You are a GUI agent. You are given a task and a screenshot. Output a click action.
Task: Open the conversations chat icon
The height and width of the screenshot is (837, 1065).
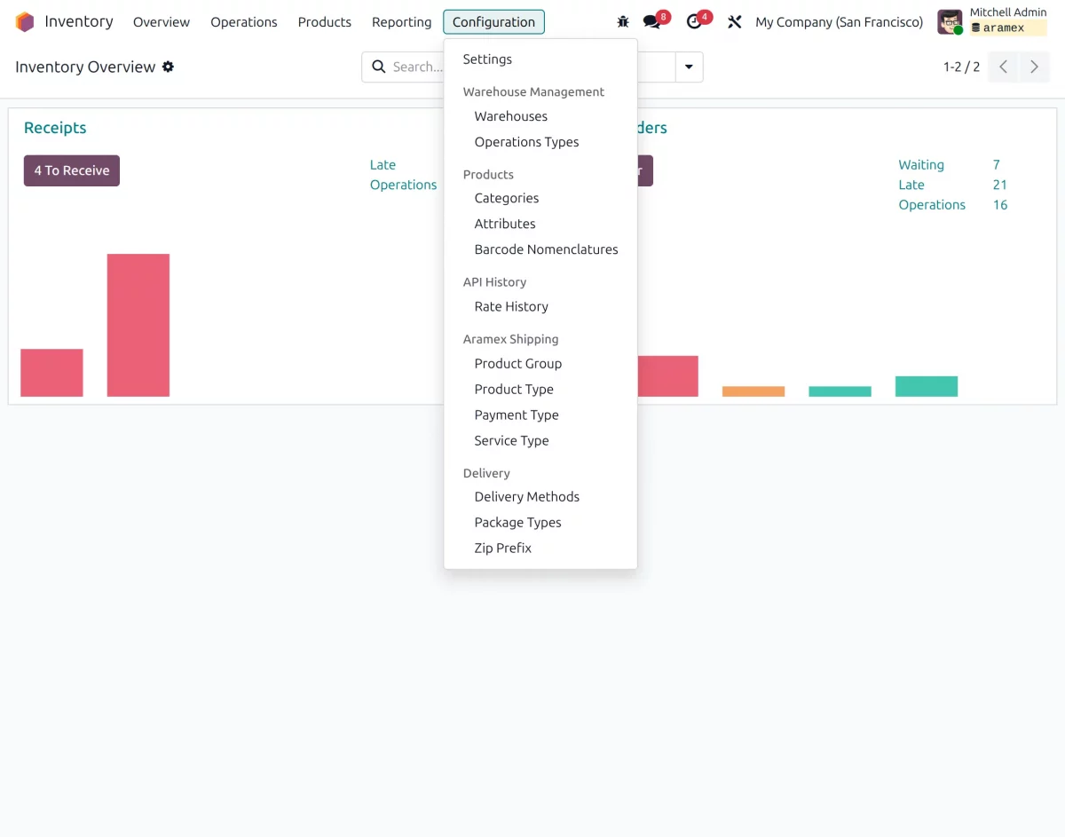tap(652, 22)
